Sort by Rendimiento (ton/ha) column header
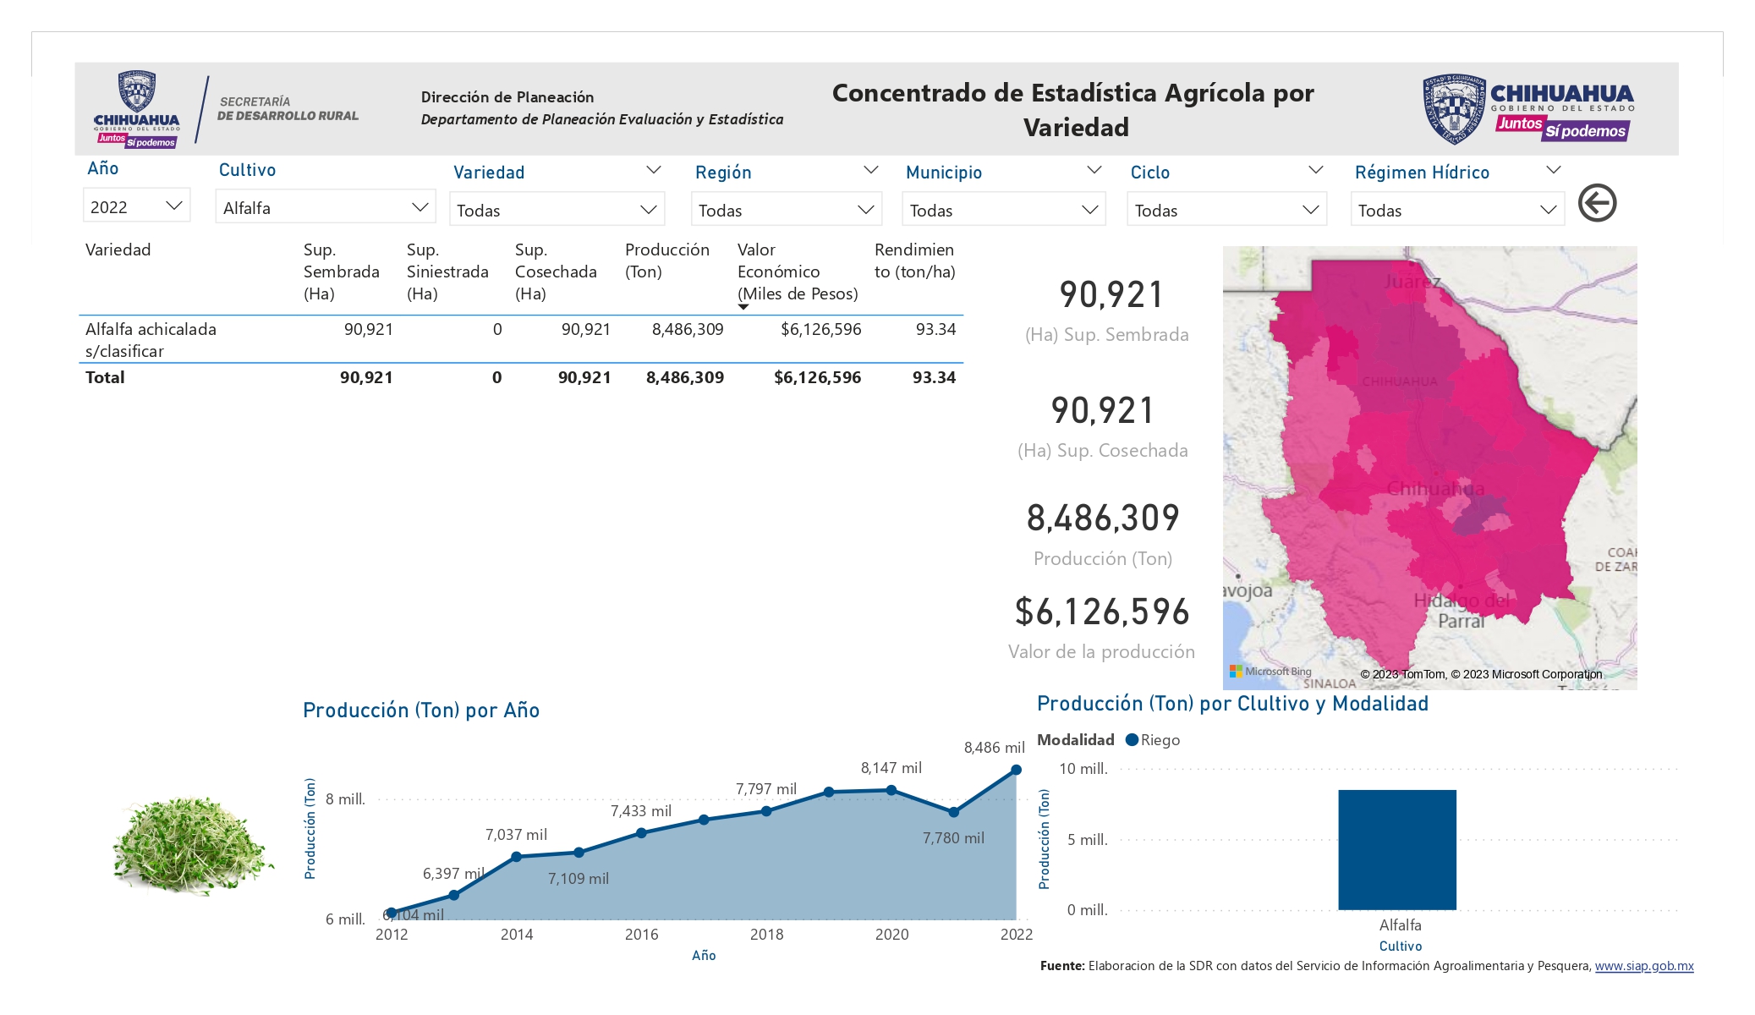The width and height of the screenshot is (1755, 1015). pos(914,261)
